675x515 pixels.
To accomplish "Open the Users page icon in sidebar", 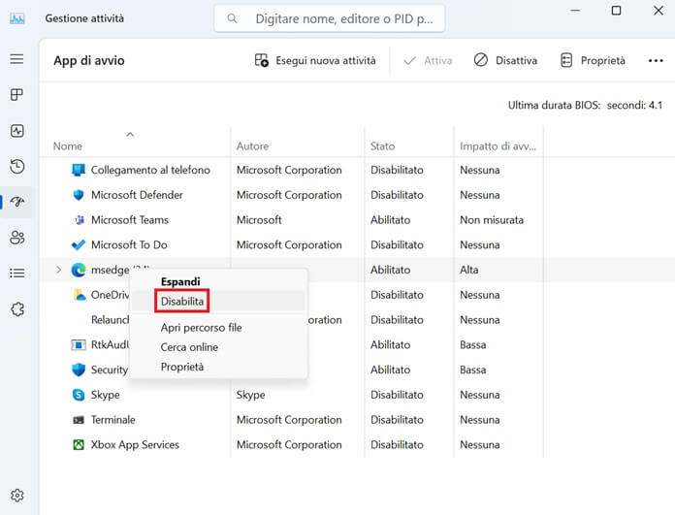I will click(x=17, y=238).
